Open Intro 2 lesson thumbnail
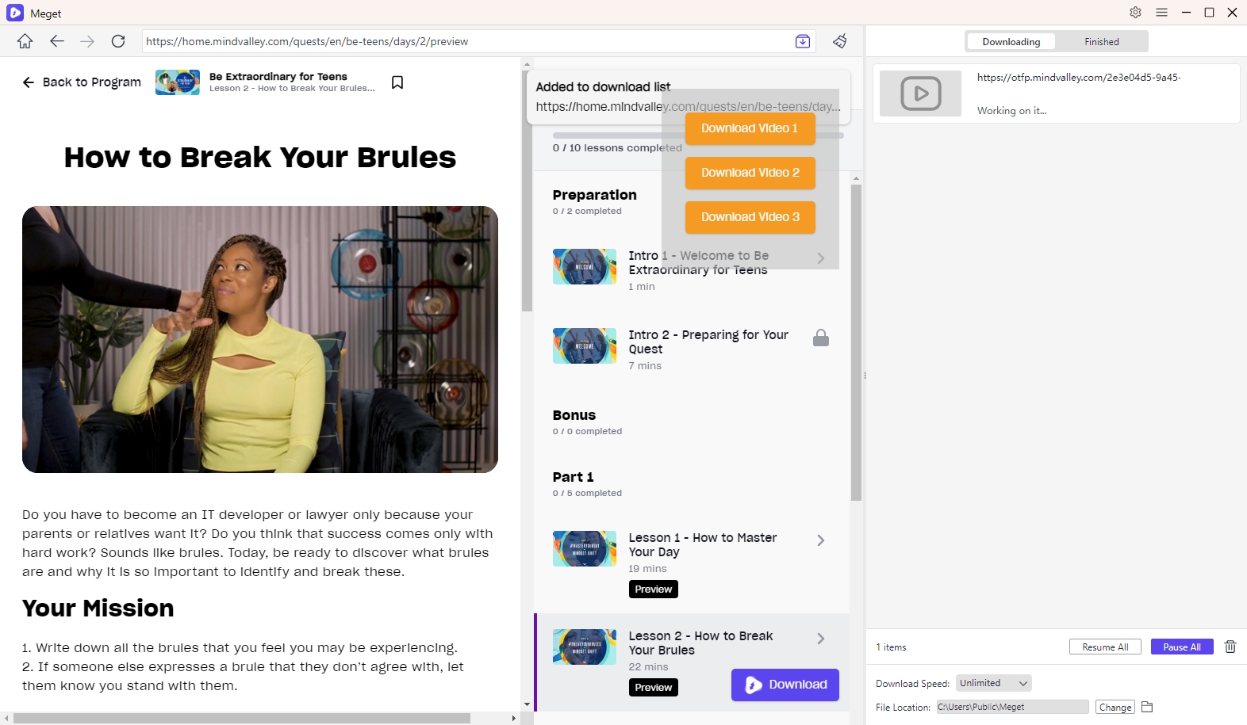The width and height of the screenshot is (1247, 725). pyautogui.click(x=585, y=345)
